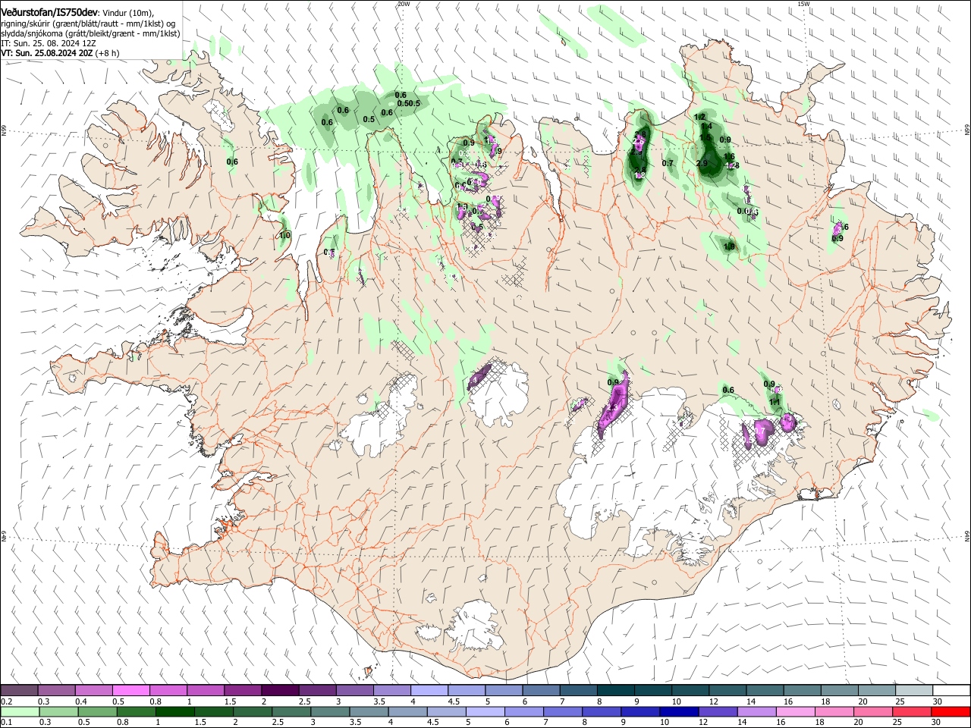This screenshot has height=728, width=971.
Task: Pick the dark green 1 mm rain swatch
Action: (175, 711)
